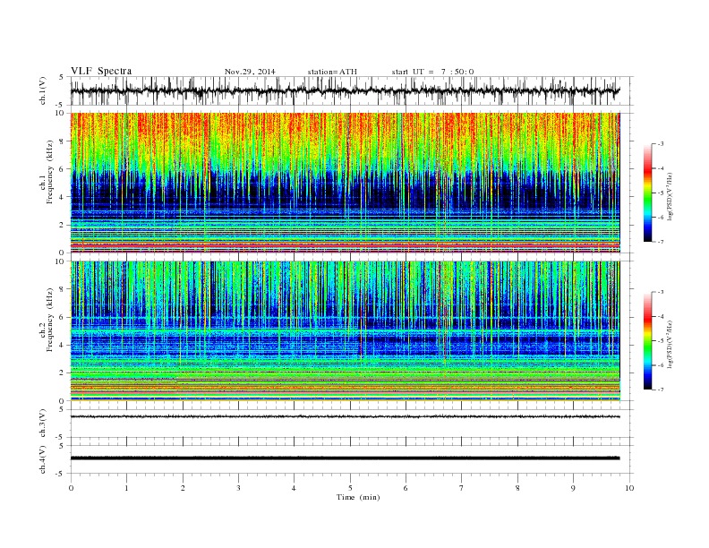Image resolution: width=709 pixels, height=548 pixels.
Task: Click the '0' tick on the time axis
Action: pos(71,488)
